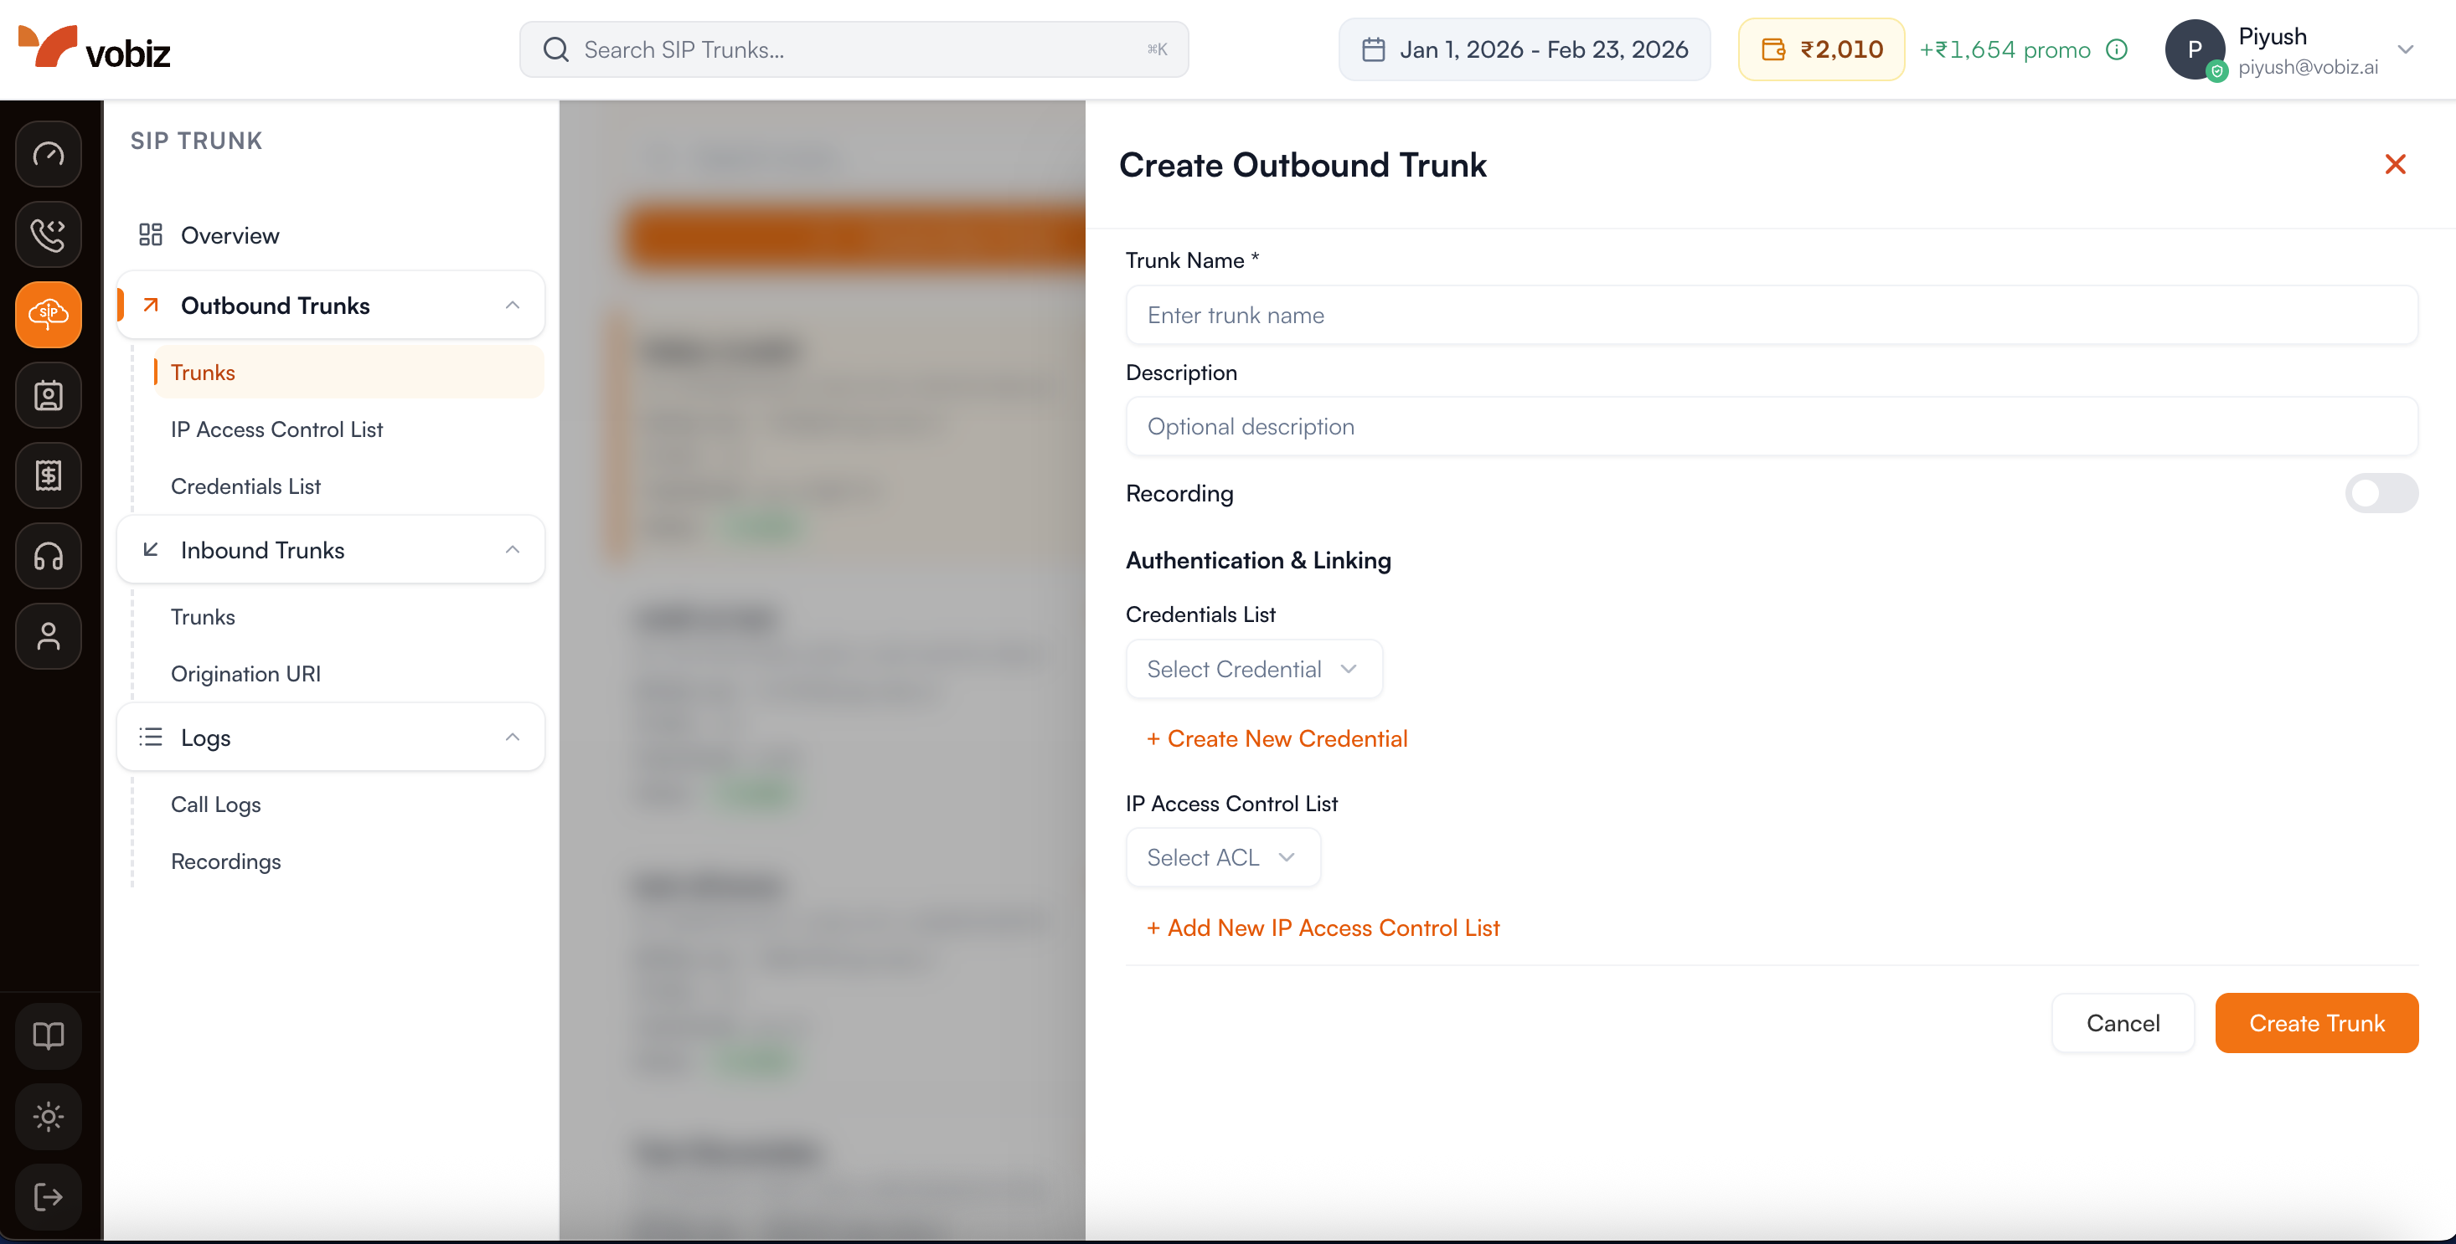Click the Create Trunk button
Viewport: 2456px width, 1244px height.
[2317, 1023]
